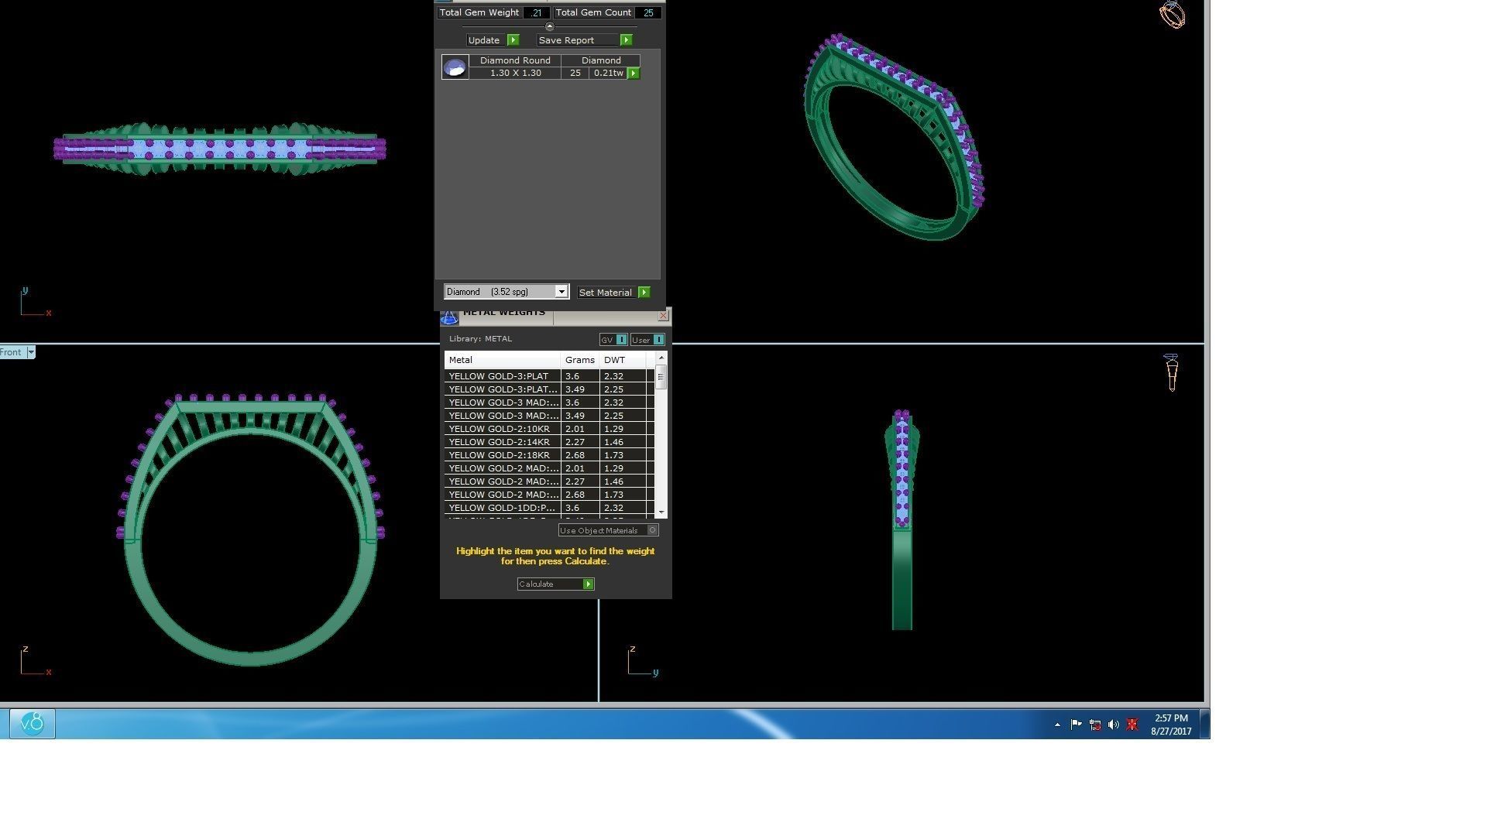Click the Diamond Round gem label
The image size is (1487, 836).
[515, 60]
